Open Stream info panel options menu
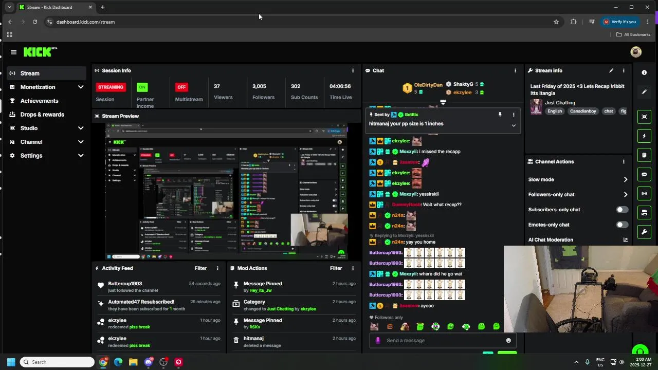The height and width of the screenshot is (370, 658). 624,70
